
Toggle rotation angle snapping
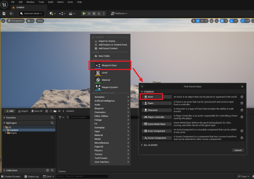pyautogui.click(x=232, y=21)
